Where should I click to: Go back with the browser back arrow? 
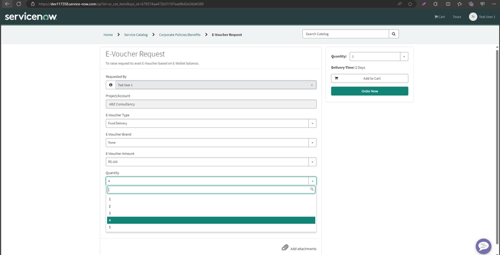pos(7,4)
